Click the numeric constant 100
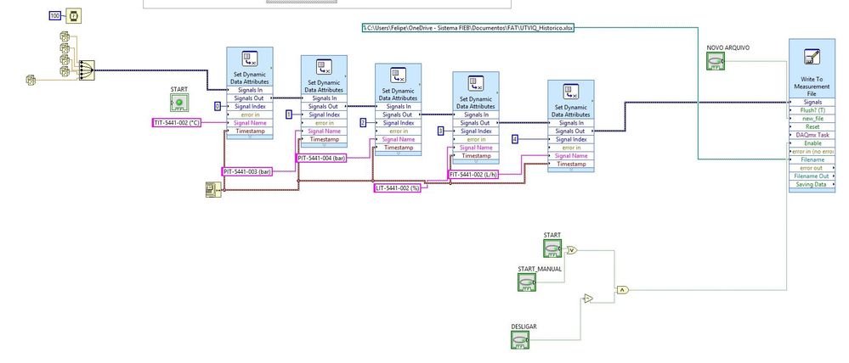849x363 pixels. 55,16
